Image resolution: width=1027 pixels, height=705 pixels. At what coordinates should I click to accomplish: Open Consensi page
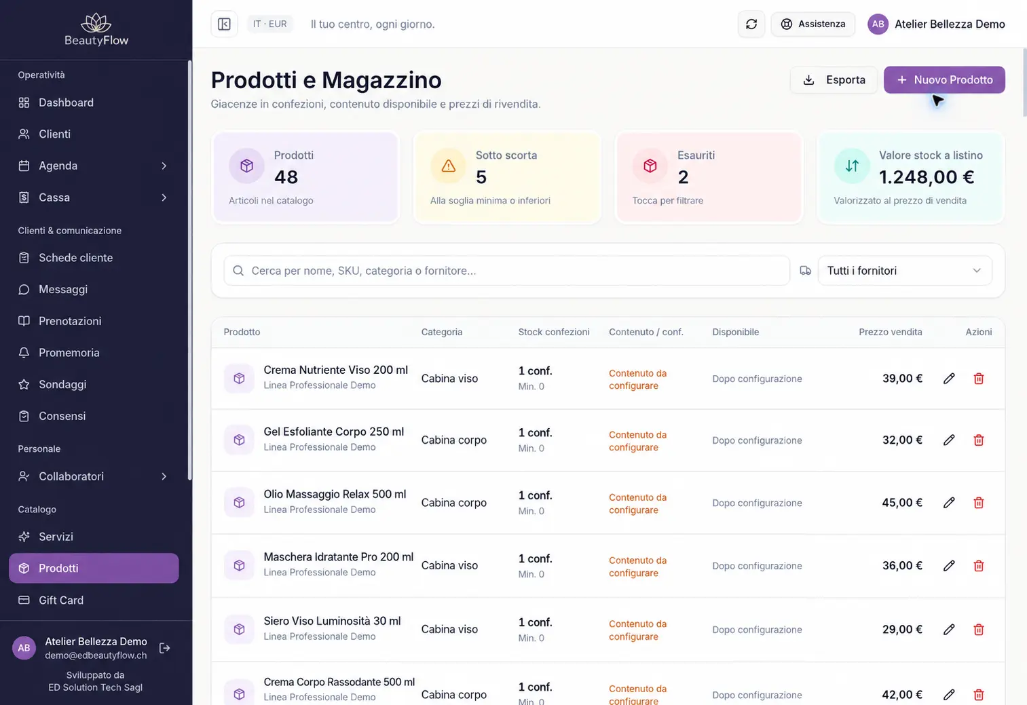(94, 416)
